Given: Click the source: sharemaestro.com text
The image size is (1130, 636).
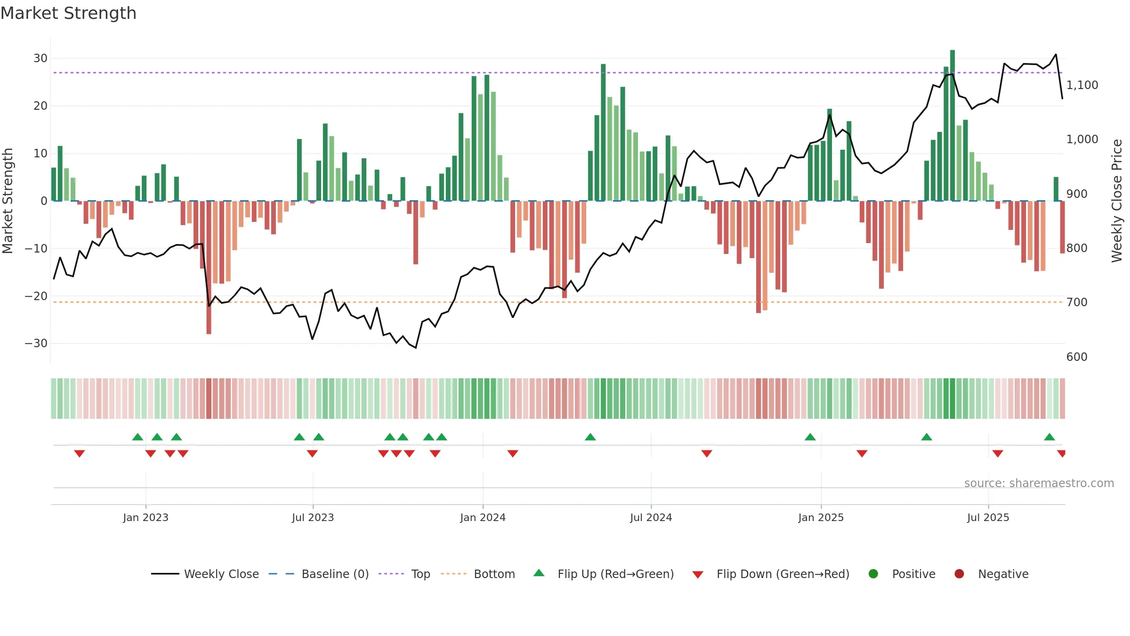Looking at the screenshot, I should pos(1039,483).
